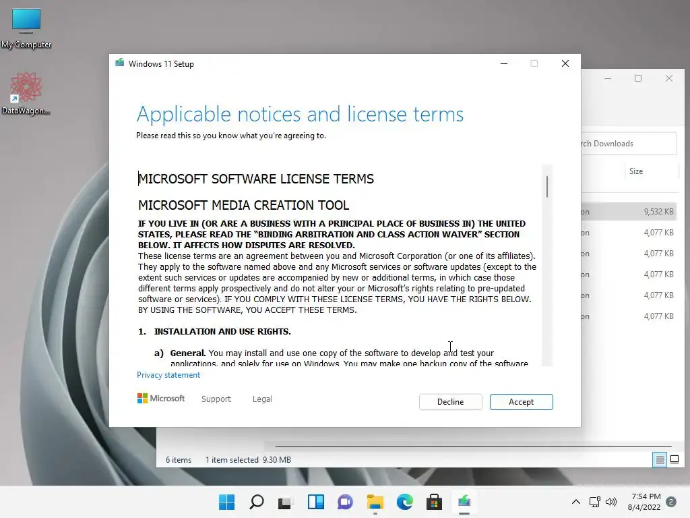Click the MICROSOFT MEDIA CREATION TOOL heading

click(244, 205)
